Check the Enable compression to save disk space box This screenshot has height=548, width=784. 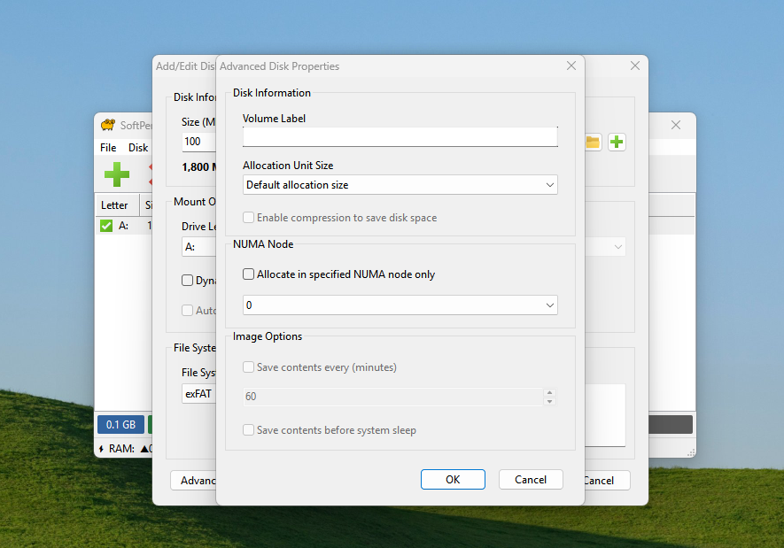(249, 218)
